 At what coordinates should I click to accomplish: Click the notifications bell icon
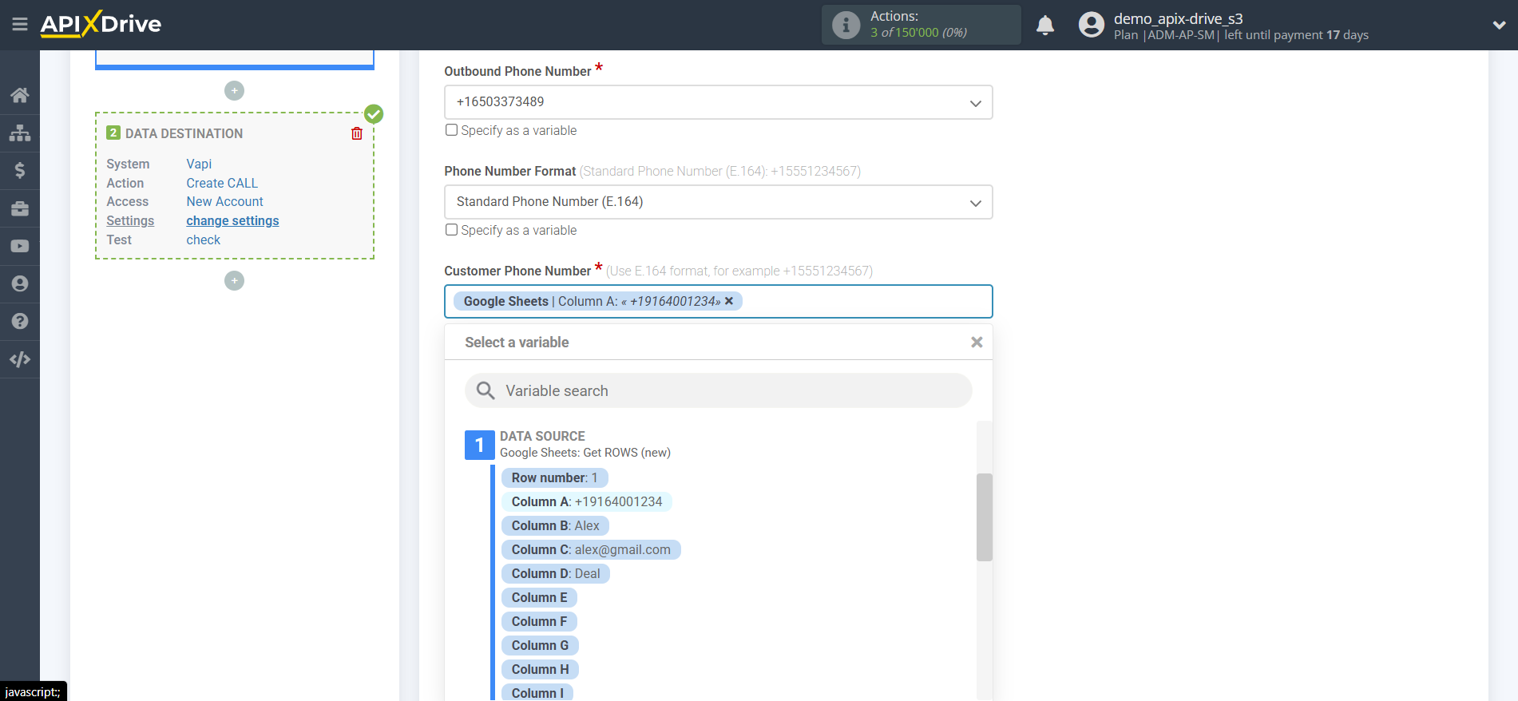[1045, 26]
